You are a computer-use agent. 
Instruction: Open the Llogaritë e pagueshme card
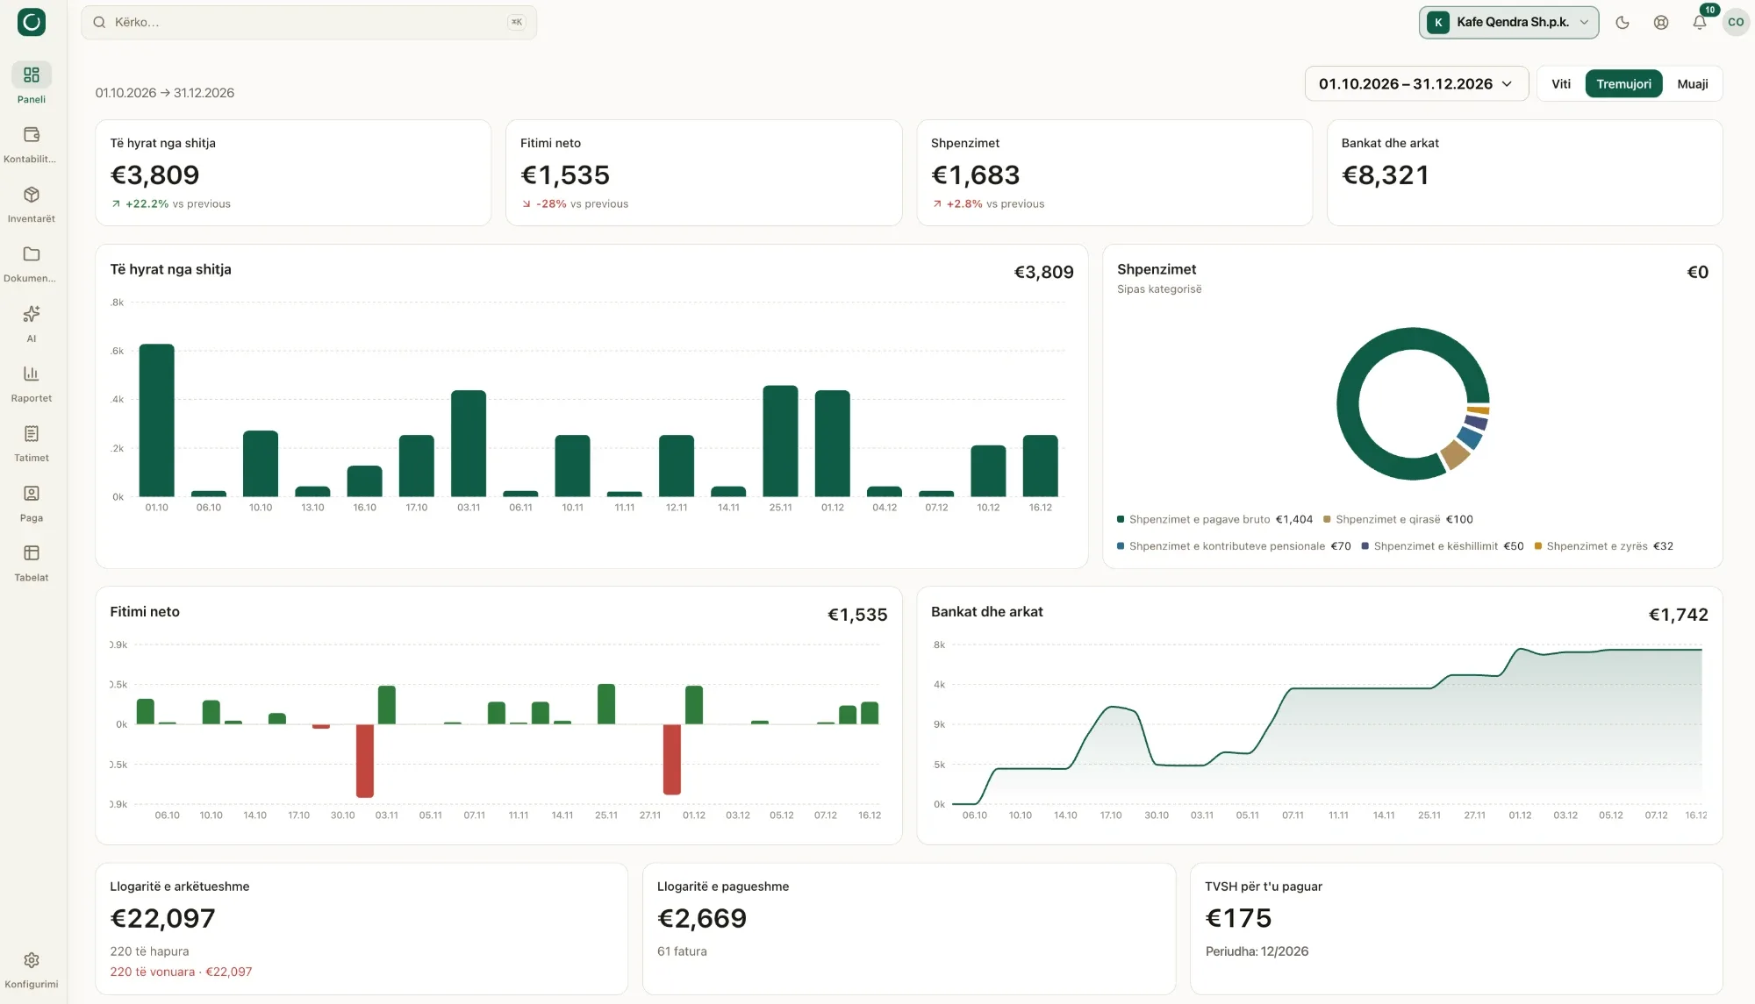click(x=909, y=929)
